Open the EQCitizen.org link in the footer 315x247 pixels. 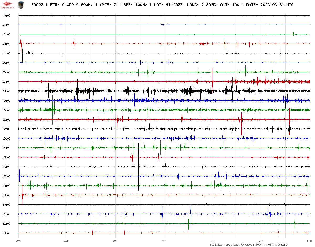tap(220, 245)
